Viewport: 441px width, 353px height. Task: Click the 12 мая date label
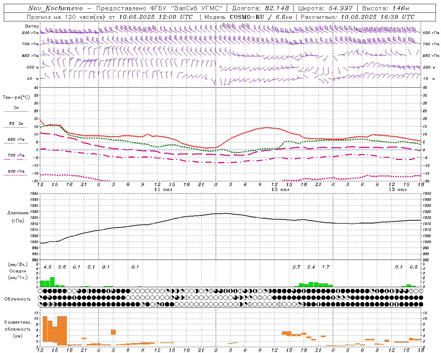click(280, 190)
